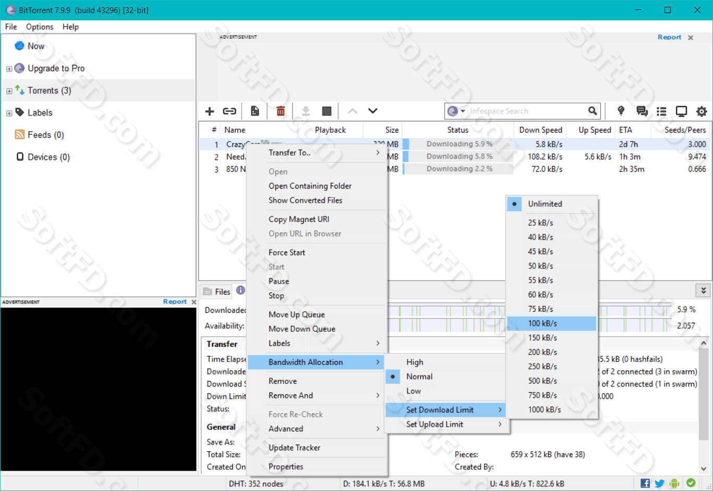713x491 pixels.
Task: Expand Labels tree node
Action: (9, 113)
